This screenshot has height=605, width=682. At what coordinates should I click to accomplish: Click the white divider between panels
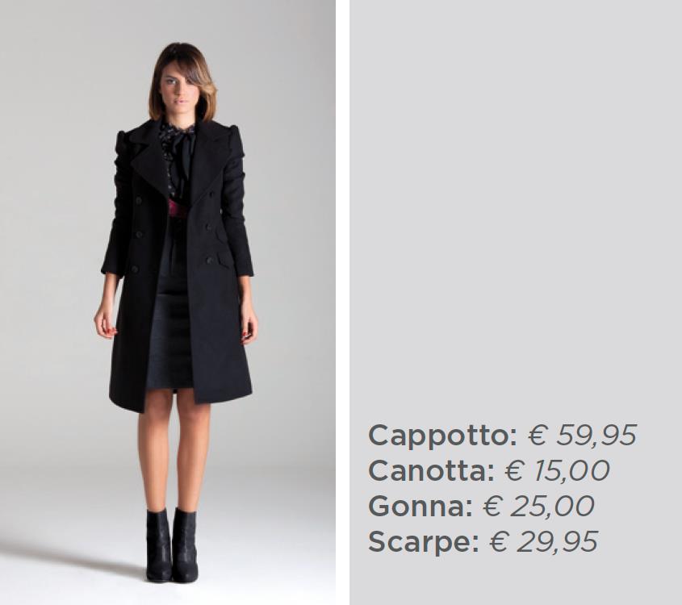tap(342, 302)
